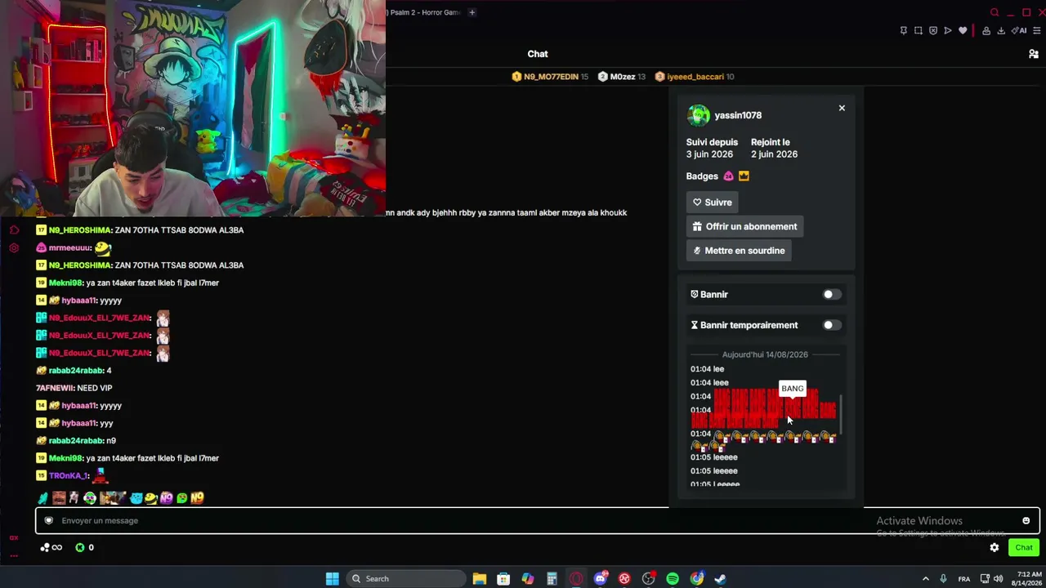The width and height of the screenshot is (1046, 588).
Task: Open the browser easy setup sliders icon
Action: click(x=1038, y=31)
